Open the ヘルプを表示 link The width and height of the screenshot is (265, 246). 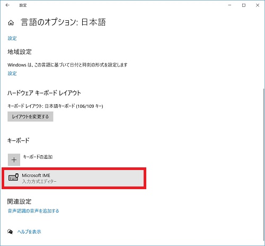pos(29,232)
